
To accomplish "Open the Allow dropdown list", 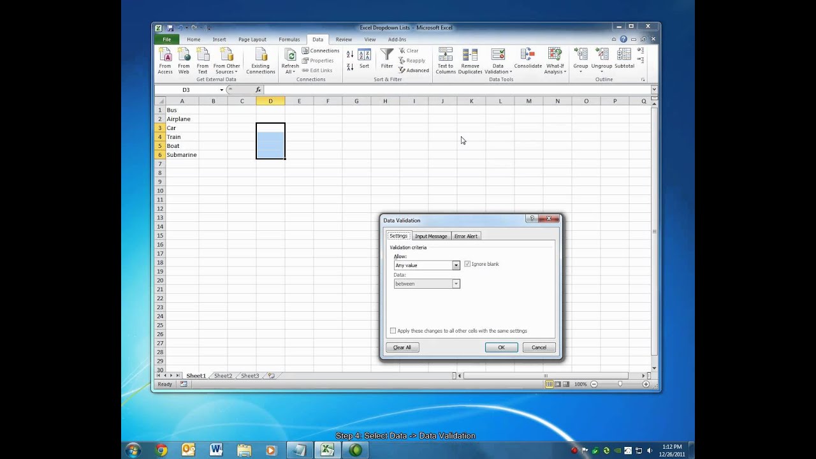I will point(456,265).
